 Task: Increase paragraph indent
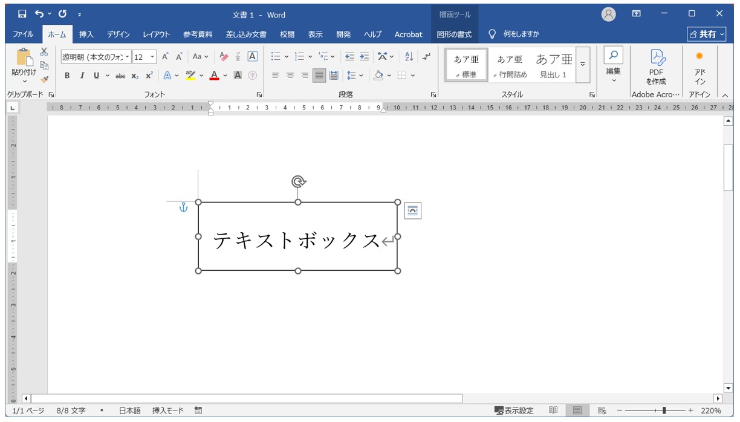pyautogui.click(x=364, y=57)
